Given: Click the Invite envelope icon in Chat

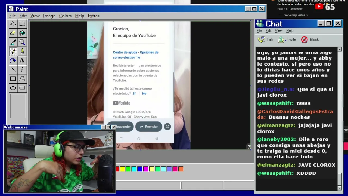Looking at the screenshot, I should pyautogui.click(x=281, y=40).
